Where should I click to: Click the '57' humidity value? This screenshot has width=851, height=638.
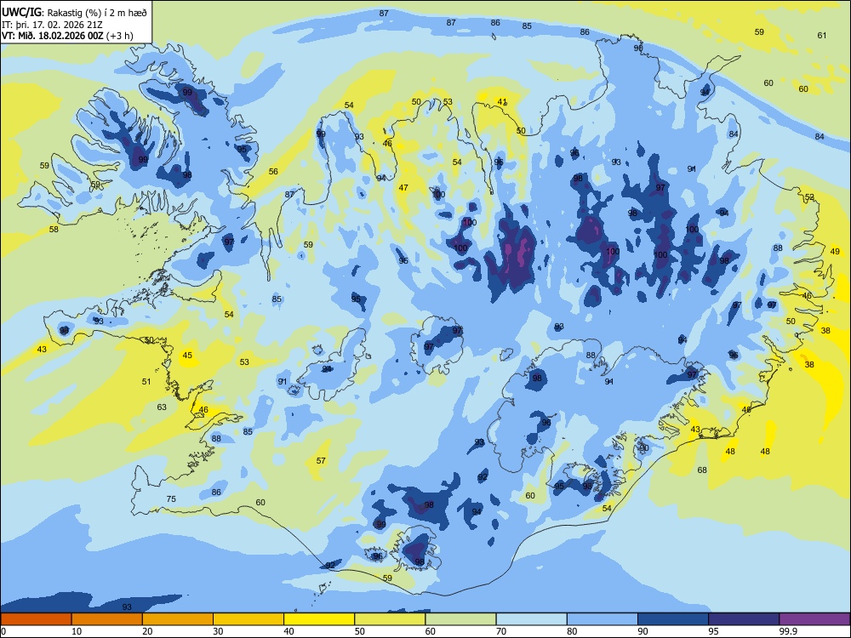[x=322, y=460]
